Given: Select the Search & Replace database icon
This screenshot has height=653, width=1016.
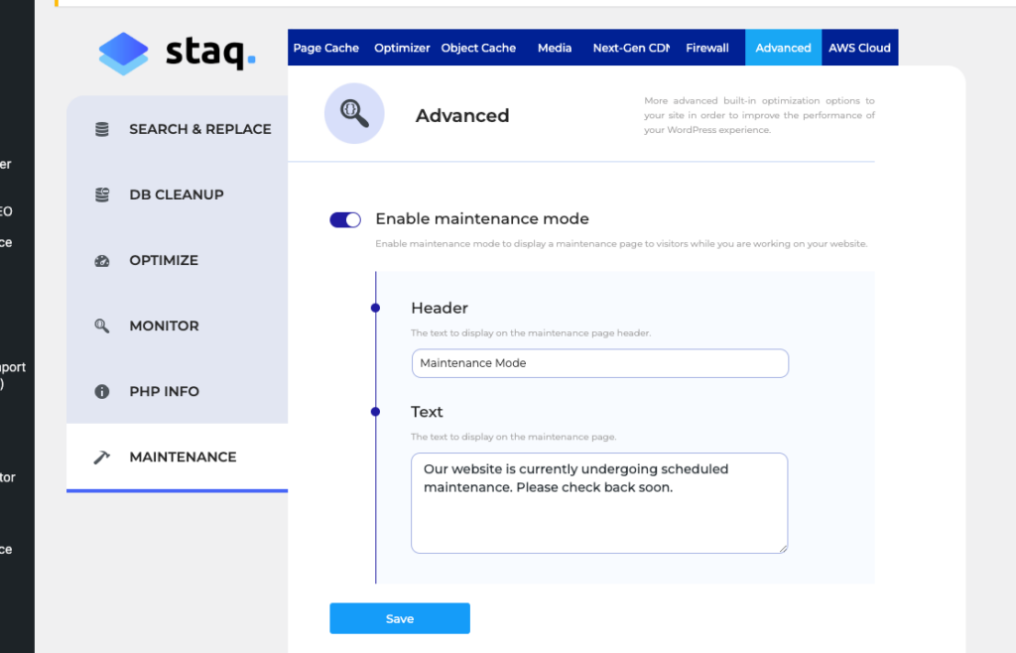Looking at the screenshot, I should 101,128.
